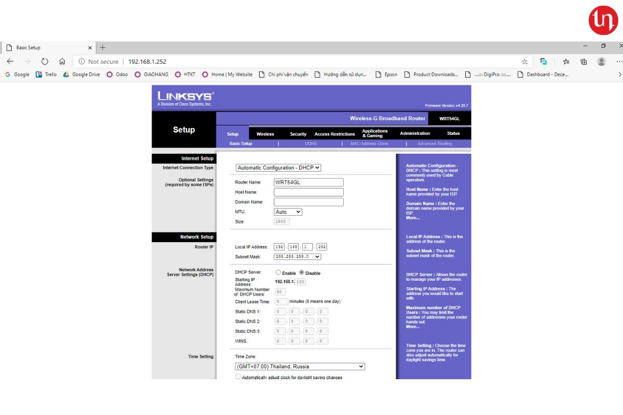This screenshot has height=415, width=623.
Task: Click the Maximum Number of DHCP Users field
Action: click(280, 292)
